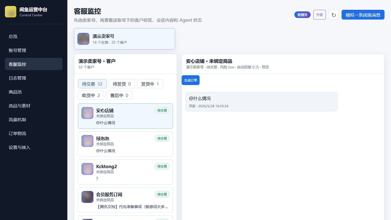Click the 【腾讯文档】代充准备事项 message preview
The height and width of the screenshot is (220, 391).
point(132,207)
